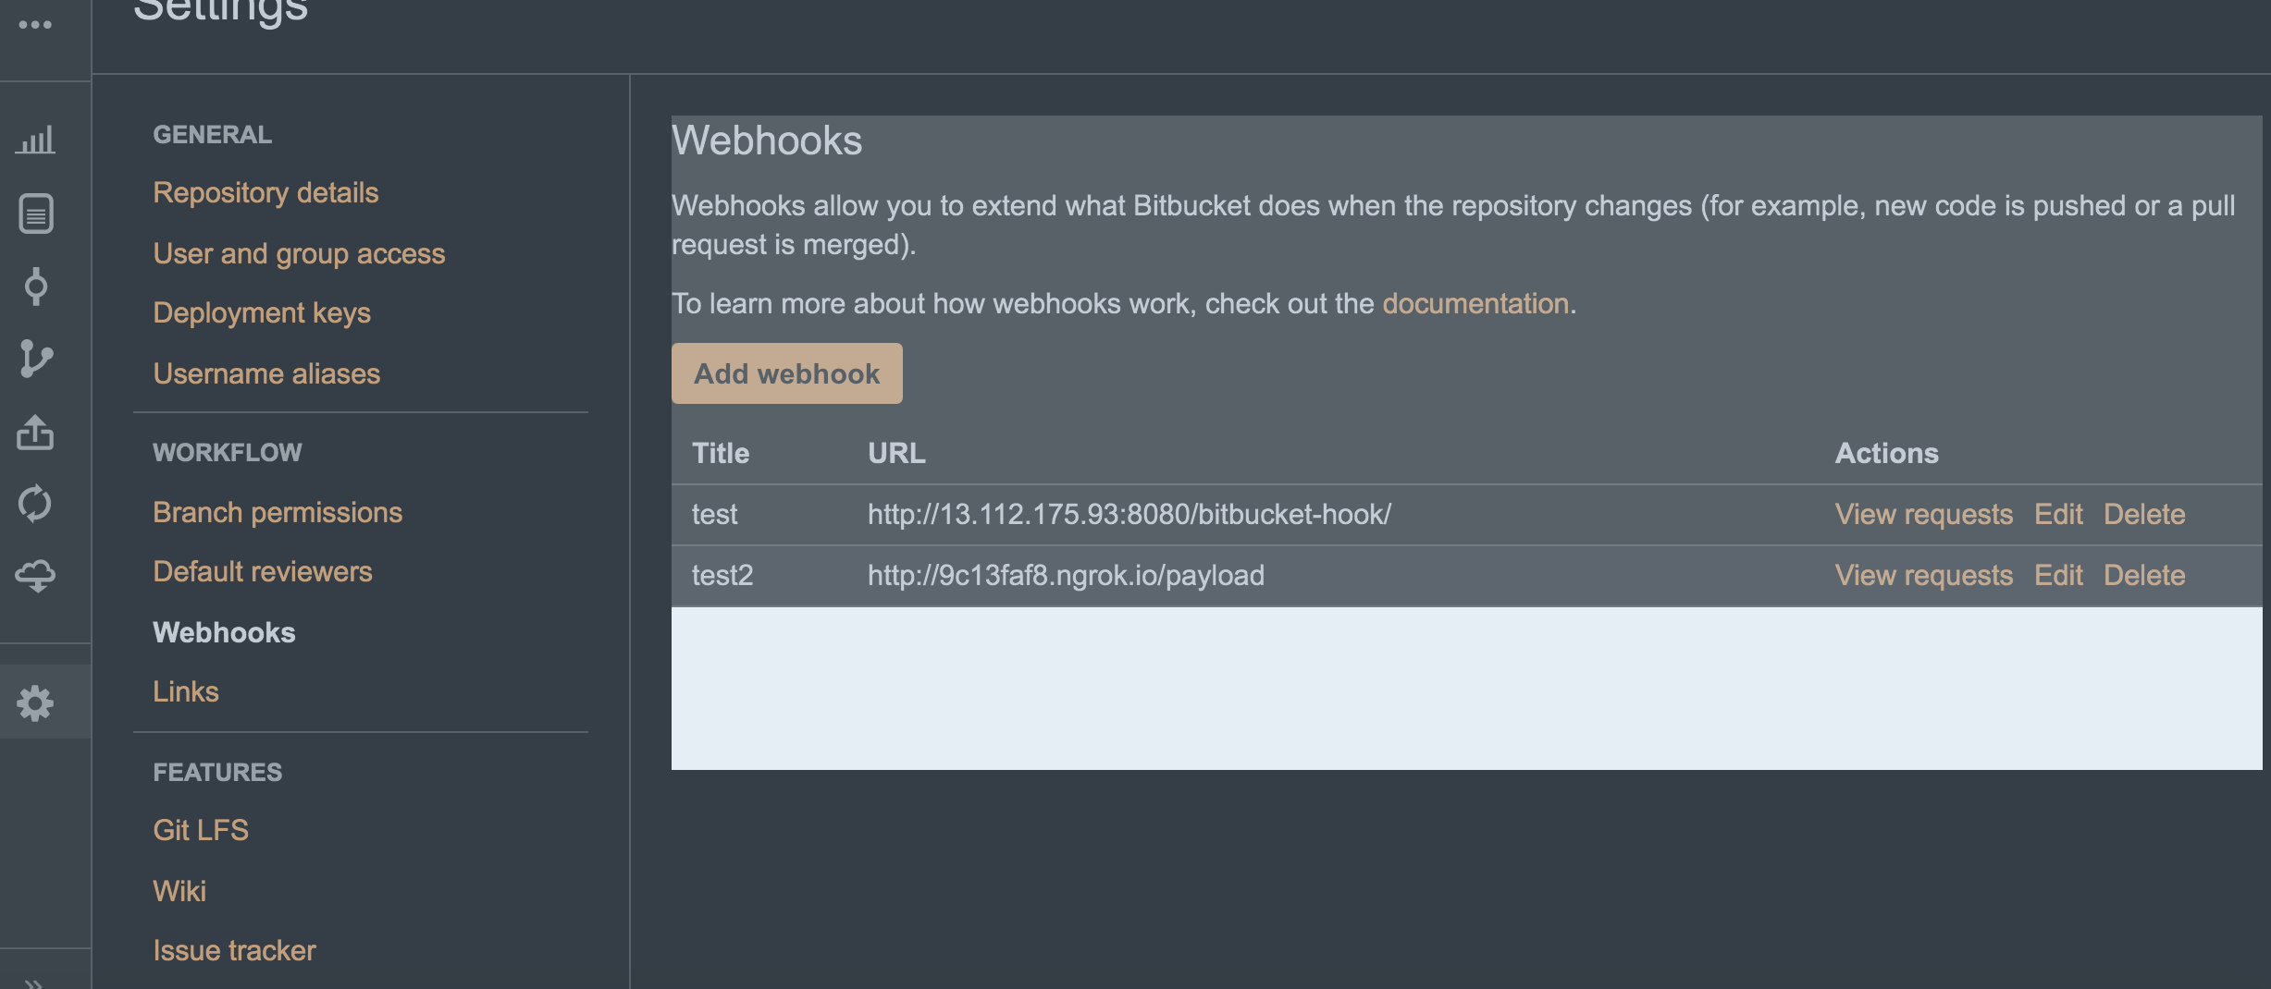
Task: Open the Branches icon in sidebar
Action: tap(35, 359)
